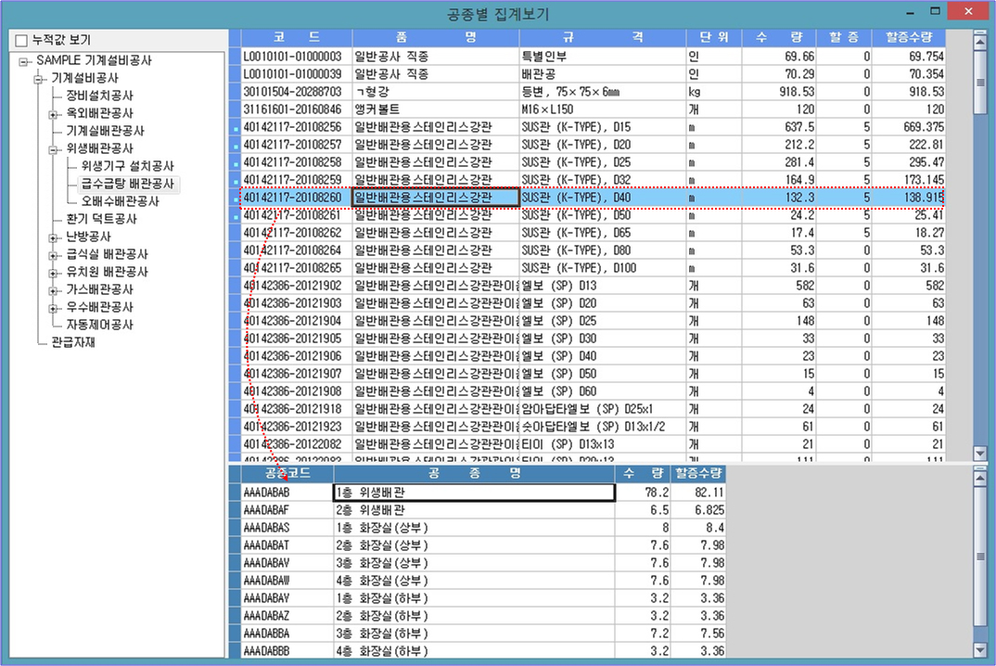Select 자동제어공사 in the tree

[99, 325]
